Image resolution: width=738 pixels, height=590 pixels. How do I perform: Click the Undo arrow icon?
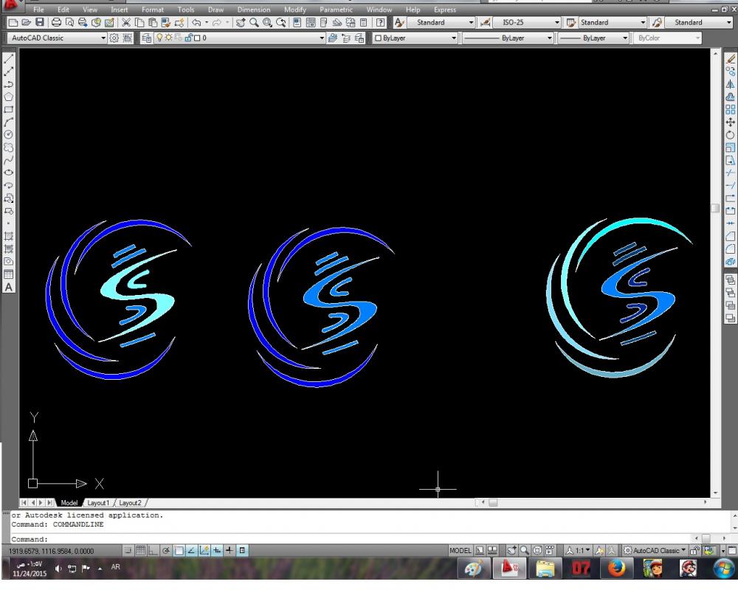coord(197,22)
